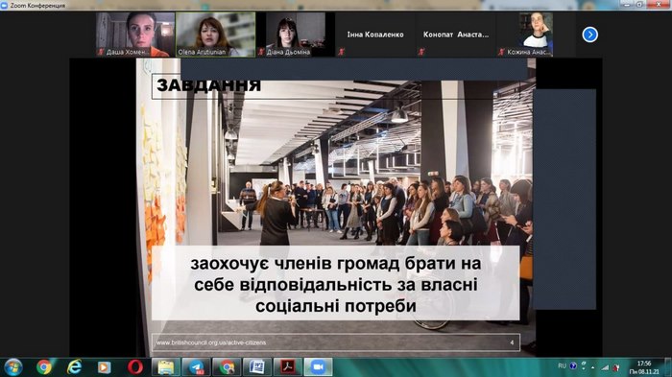Switch to the Telegram taskbar window

point(196,367)
